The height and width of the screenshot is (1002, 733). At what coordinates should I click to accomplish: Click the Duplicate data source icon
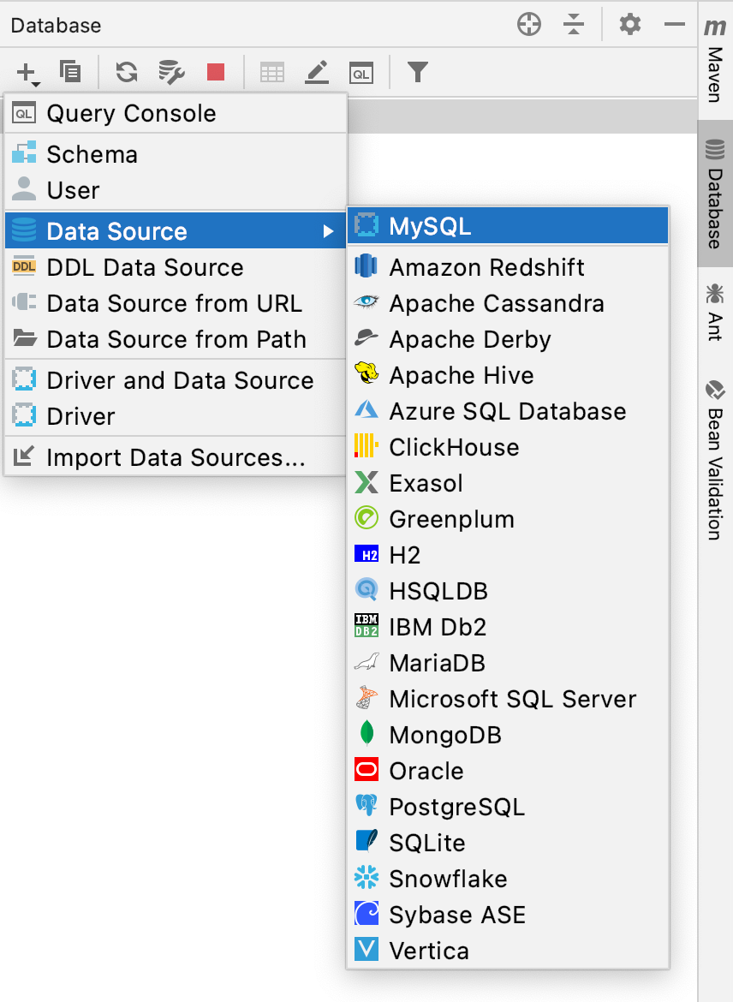click(x=70, y=73)
